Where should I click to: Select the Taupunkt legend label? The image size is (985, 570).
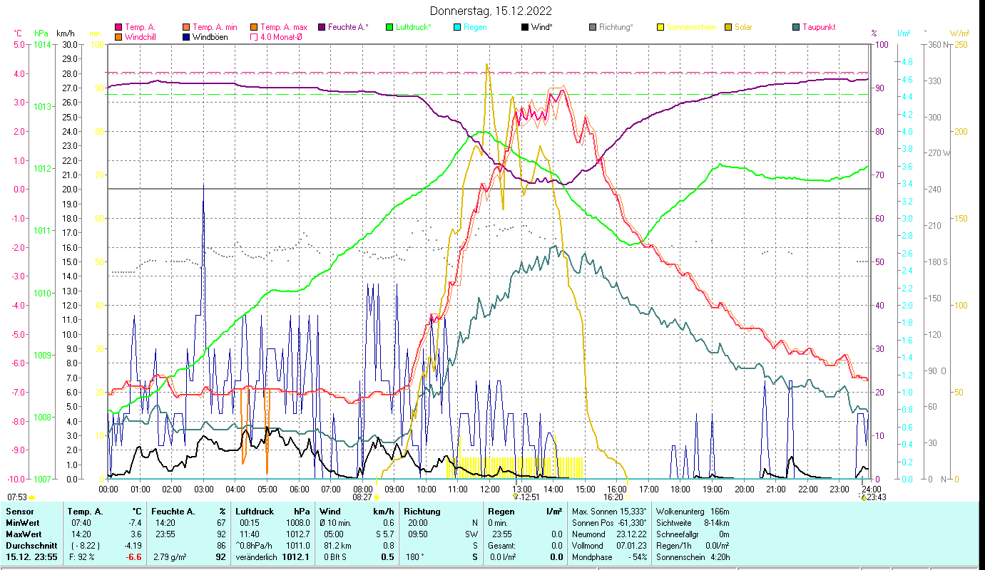(819, 27)
